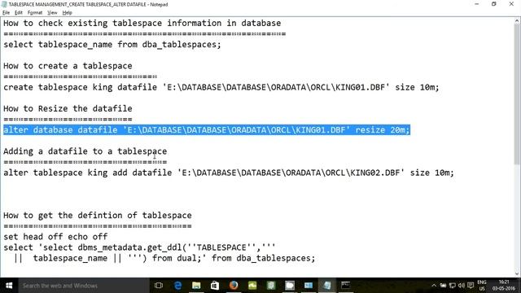This screenshot has width=521, height=293.
Task: Click the 'How to Resize the datafile' heading
Action: [x=68, y=108]
